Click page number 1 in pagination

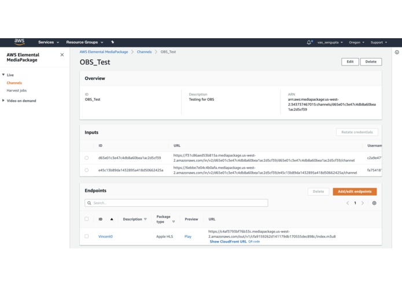(x=355, y=203)
